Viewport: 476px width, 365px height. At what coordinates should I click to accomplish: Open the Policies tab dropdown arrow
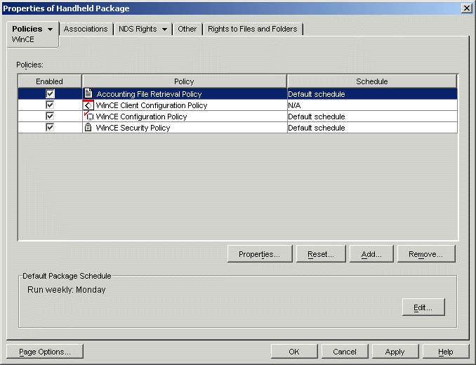click(50, 29)
